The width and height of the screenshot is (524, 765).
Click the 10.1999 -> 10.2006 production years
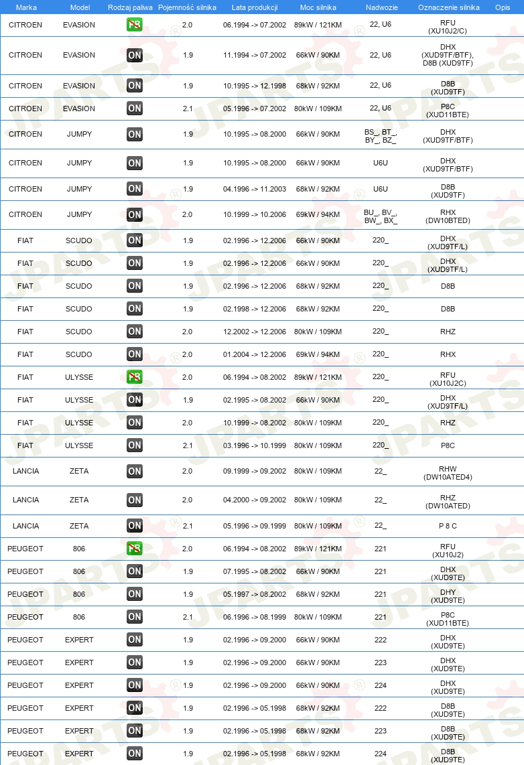pyautogui.click(x=255, y=214)
